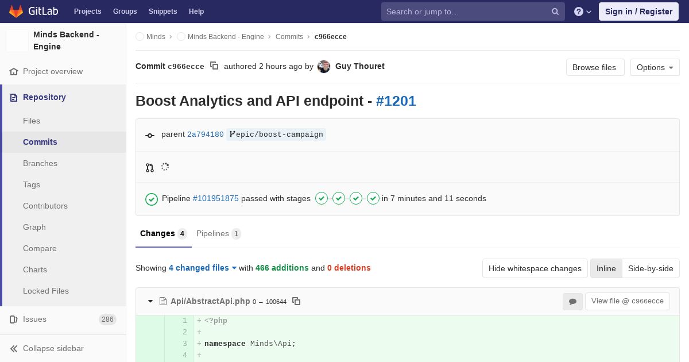Image resolution: width=689 pixels, height=362 pixels.
Task: Click file document icon of AbstractApi.php
Action: (x=163, y=301)
